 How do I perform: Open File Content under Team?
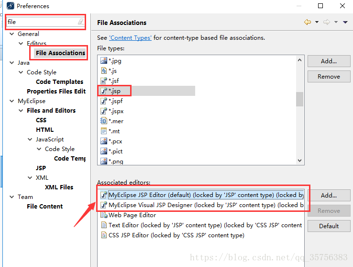pos(45,206)
